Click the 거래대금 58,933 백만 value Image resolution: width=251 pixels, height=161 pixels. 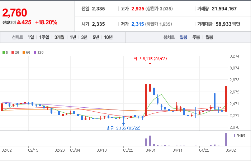pos(228,24)
